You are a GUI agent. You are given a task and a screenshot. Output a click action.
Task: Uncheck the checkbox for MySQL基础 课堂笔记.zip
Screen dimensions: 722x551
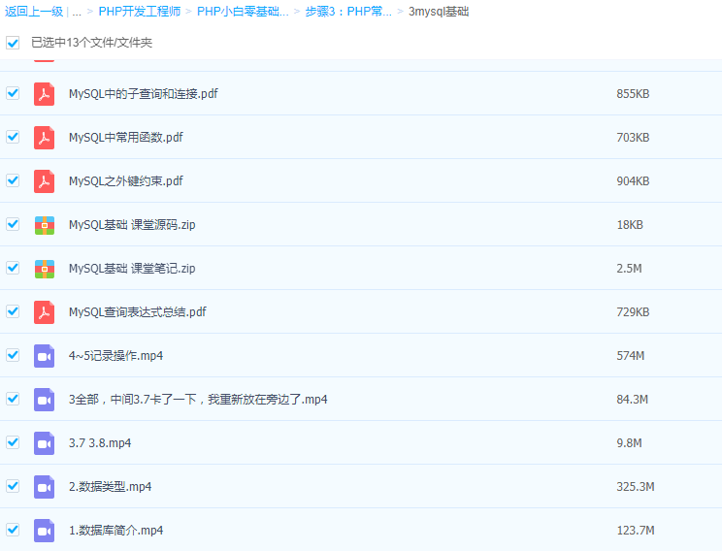[x=13, y=268]
